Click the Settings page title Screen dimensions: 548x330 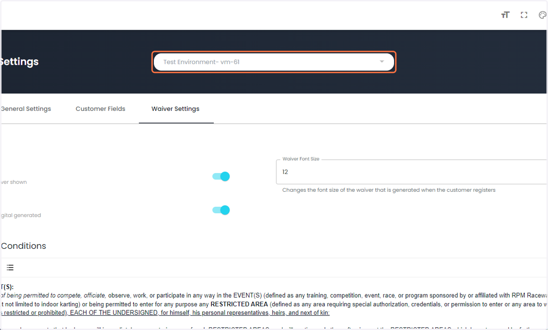click(19, 62)
